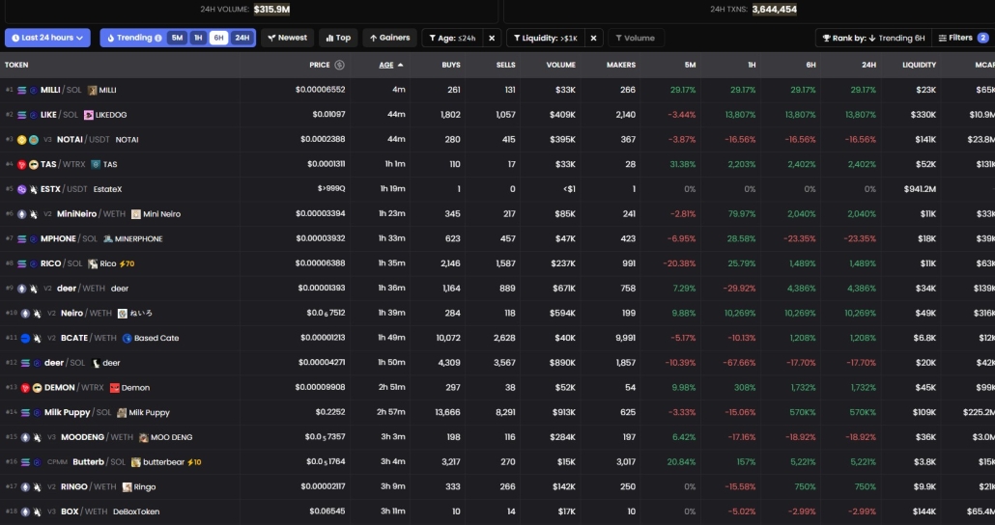Click the Base chain icon in BCATE row
995x525 pixels.
click(x=25, y=338)
